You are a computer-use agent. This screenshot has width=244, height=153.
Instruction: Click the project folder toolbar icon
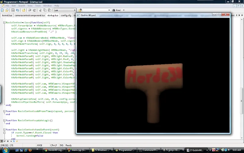[23, 10]
